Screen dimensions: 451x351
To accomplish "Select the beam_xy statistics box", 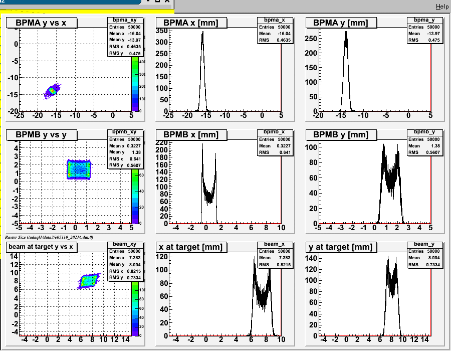I will 125,261.
